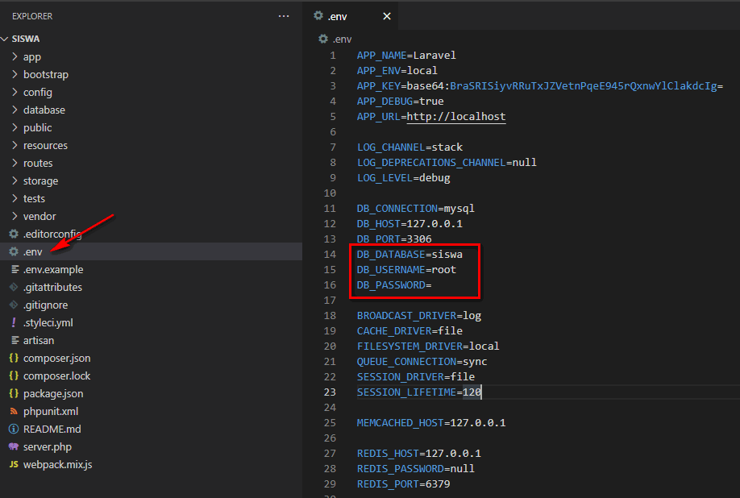Click the .env breadcrumb item
This screenshot has width=740, height=498.
[x=342, y=39]
